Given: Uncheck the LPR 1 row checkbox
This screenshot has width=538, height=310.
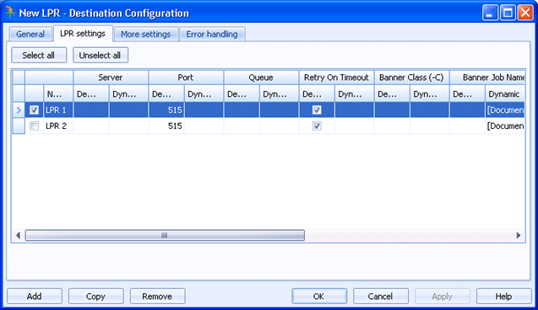Looking at the screenshot, I should [34, 110].
